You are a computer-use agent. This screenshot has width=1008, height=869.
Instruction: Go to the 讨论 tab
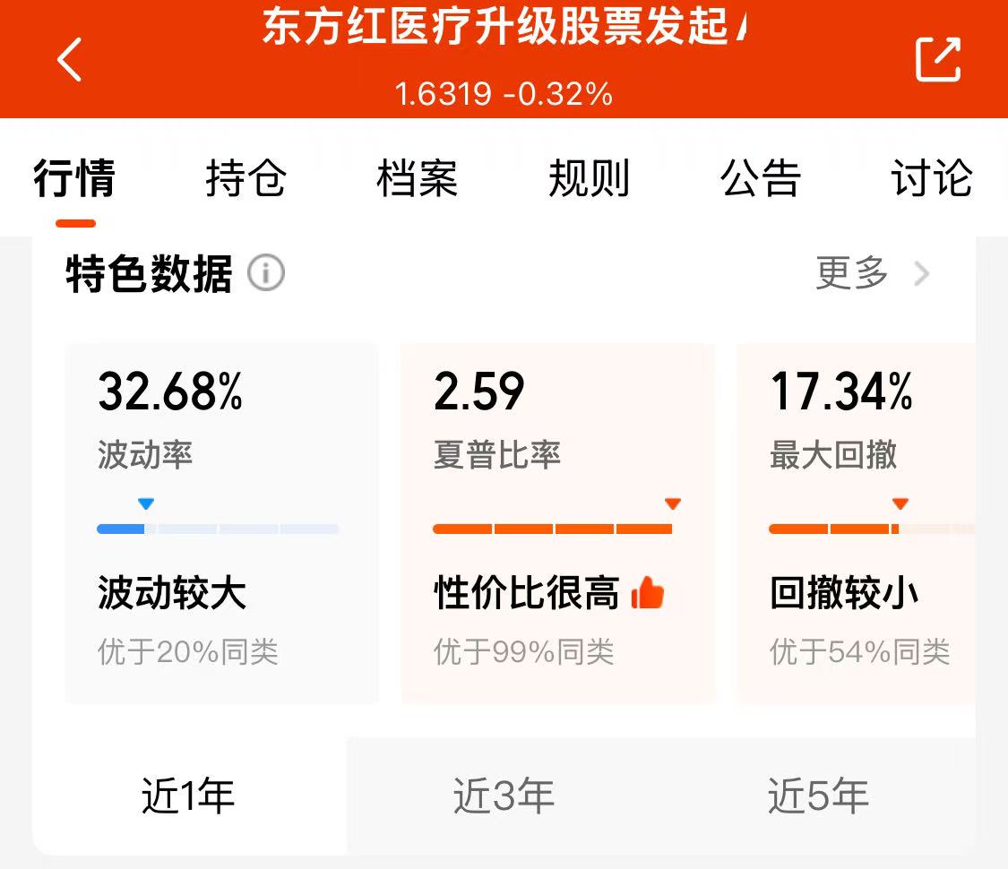tap(932, 178)
